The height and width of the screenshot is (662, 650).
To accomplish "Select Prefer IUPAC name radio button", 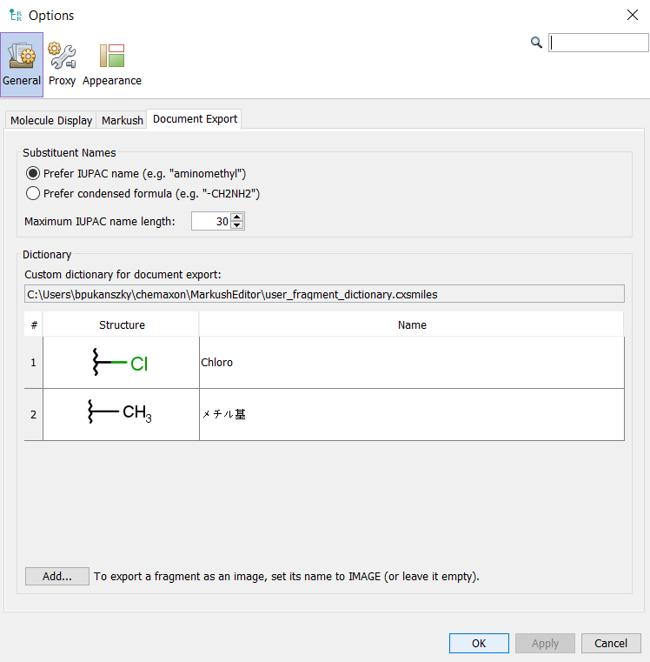I will [x=33, y=173].
